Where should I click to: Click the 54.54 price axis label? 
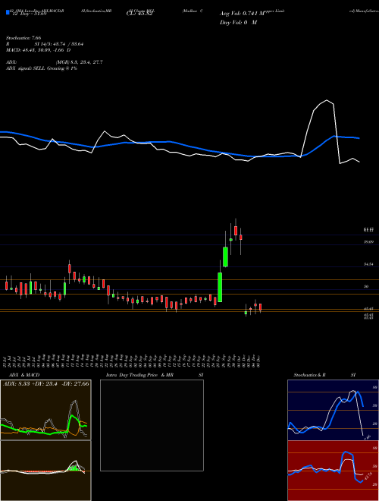pyautogui.click(x=369, y=264)
